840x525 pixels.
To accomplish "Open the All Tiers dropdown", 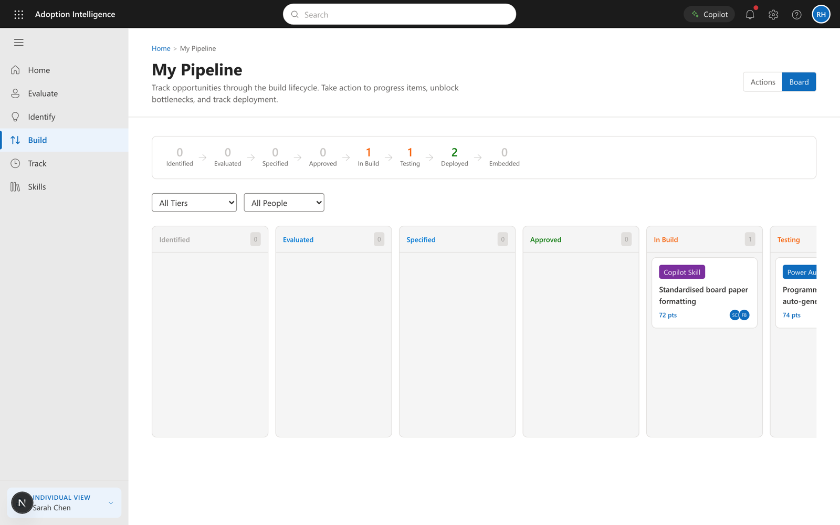I will coord(194,203).
